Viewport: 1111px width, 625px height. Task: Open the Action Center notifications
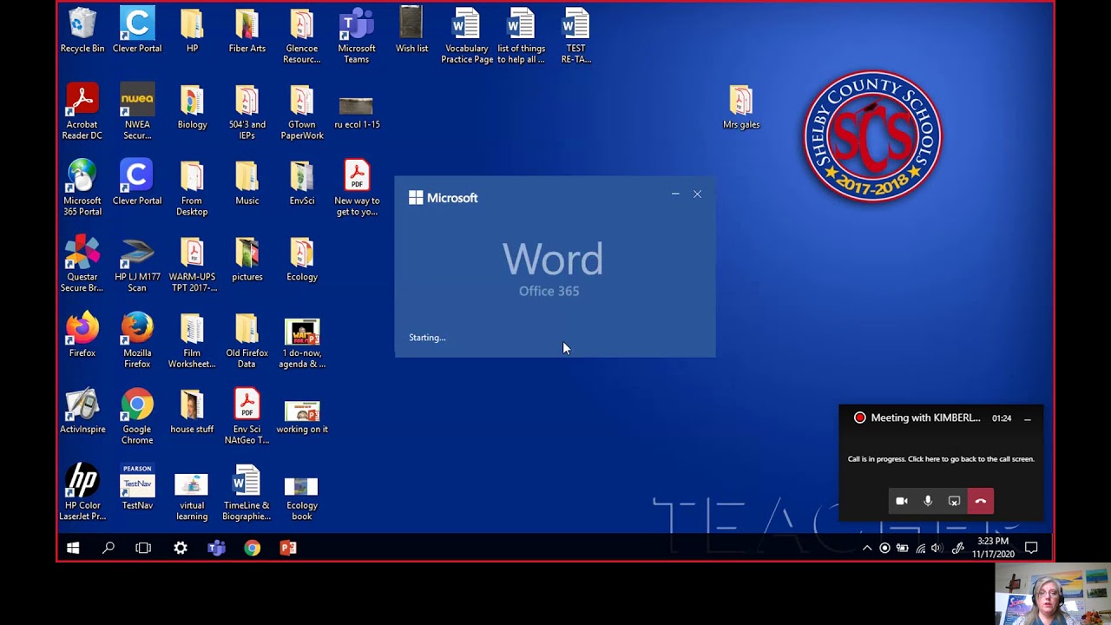point(1031,548)
